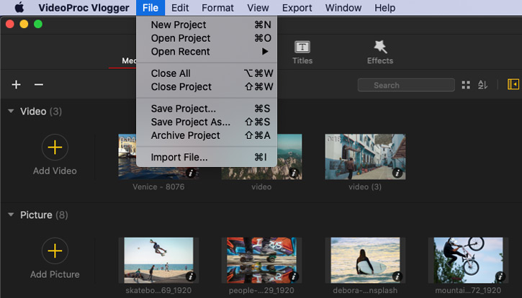The height and width of the screenshot is (298, 522).
Task: Collapse the Picture section
Action: pos(11,215)
